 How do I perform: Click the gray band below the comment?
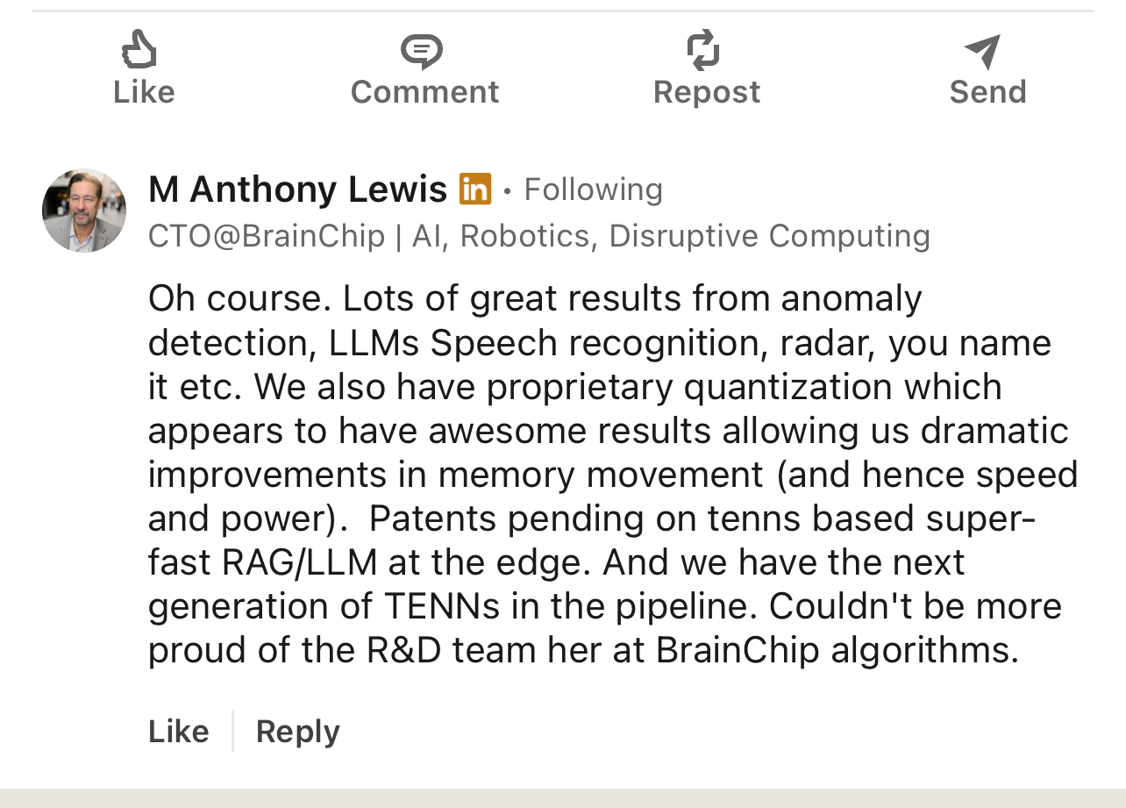point(563,798)
